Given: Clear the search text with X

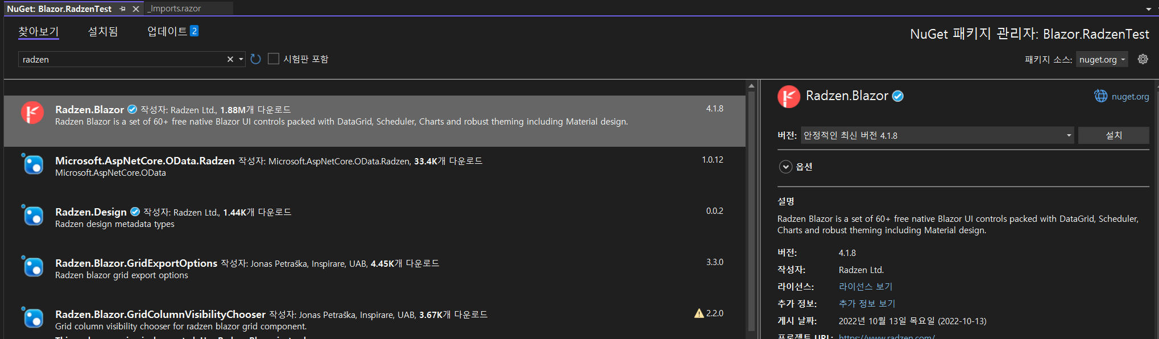Looking at the screenshot, I should pyautogui.click(x=230, y=59).
